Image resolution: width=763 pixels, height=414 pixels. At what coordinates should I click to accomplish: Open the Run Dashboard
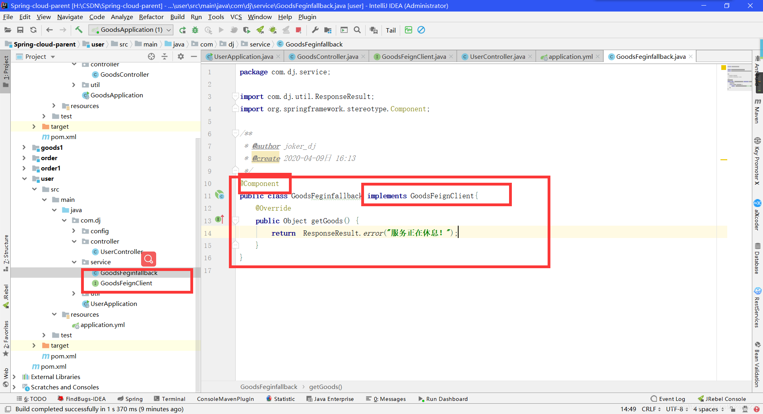click(x=443, y=399)
